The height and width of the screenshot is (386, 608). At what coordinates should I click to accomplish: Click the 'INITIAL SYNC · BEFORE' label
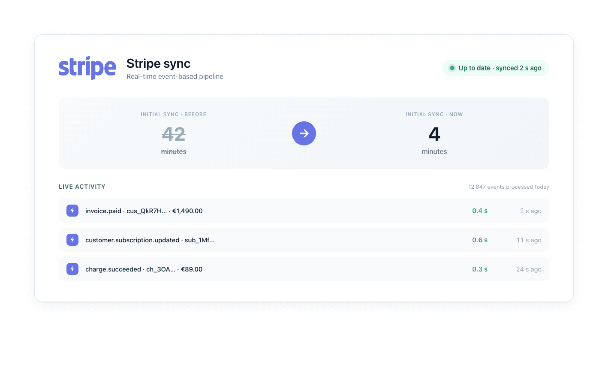174,115
